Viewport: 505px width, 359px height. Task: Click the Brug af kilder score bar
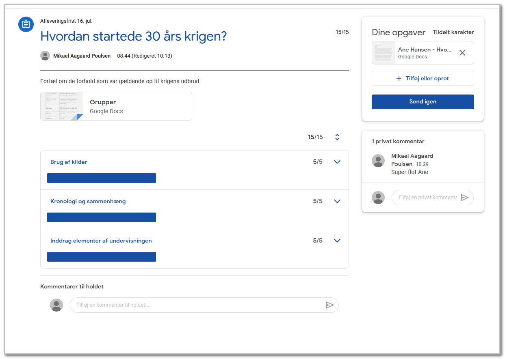102,178
